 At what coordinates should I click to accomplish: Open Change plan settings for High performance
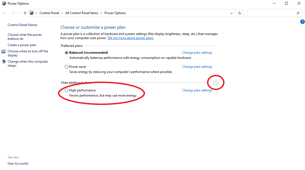coord(197,90)
